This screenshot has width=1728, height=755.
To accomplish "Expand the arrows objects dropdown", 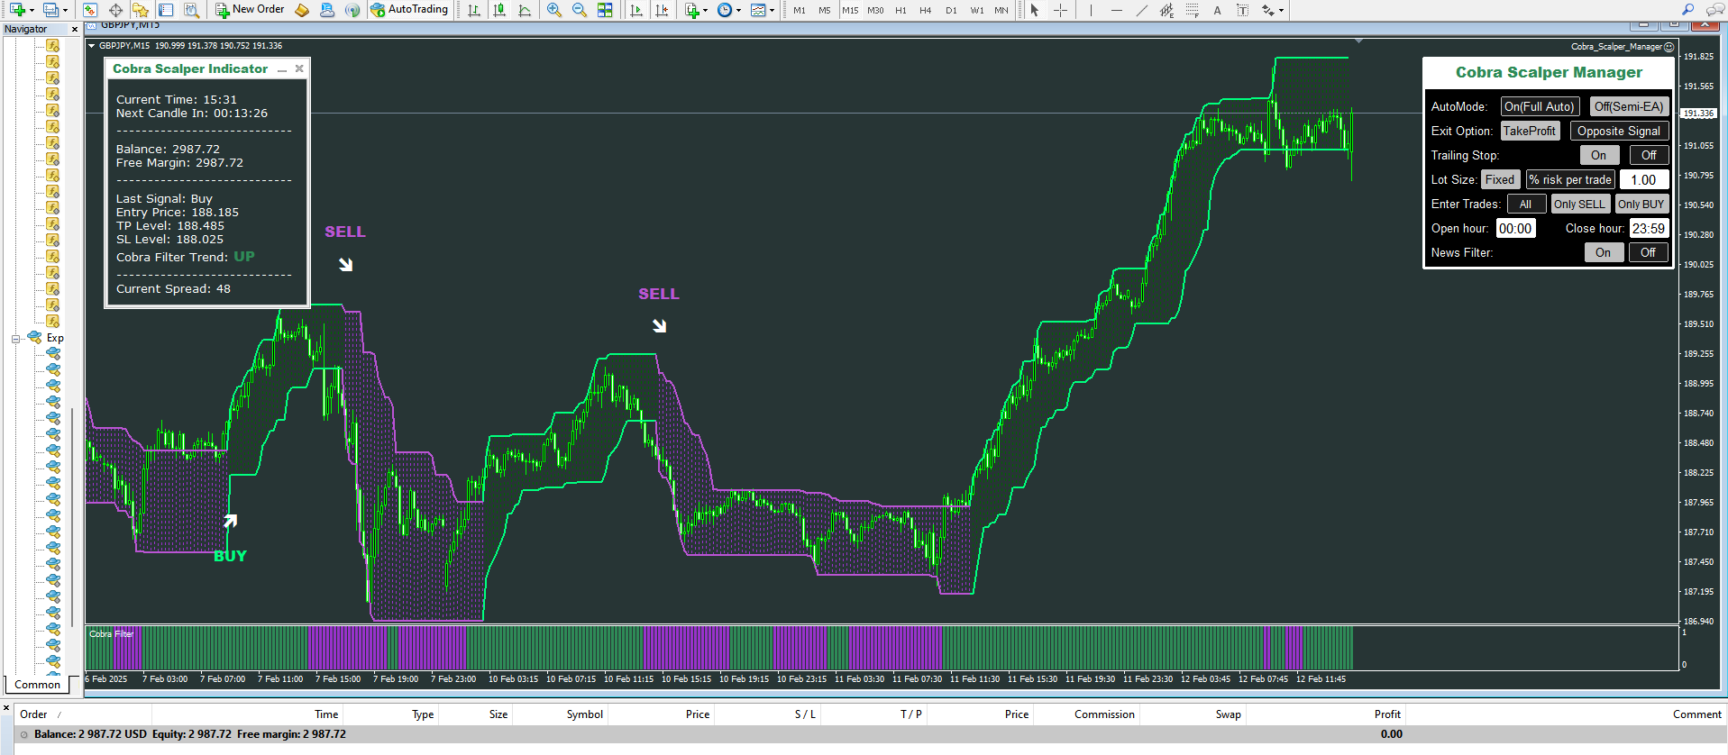I will pyautogui.click(x=1273, y=10).
